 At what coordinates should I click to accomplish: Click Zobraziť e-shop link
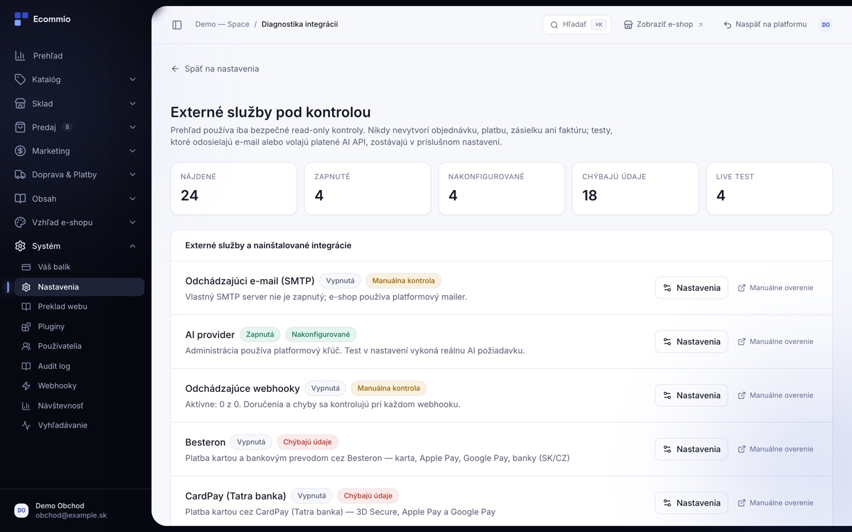[664, 25]
